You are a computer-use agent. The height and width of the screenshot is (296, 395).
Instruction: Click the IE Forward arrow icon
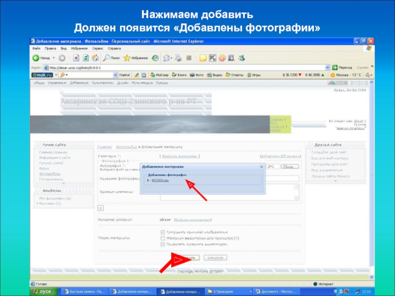[x=62, y=58]
